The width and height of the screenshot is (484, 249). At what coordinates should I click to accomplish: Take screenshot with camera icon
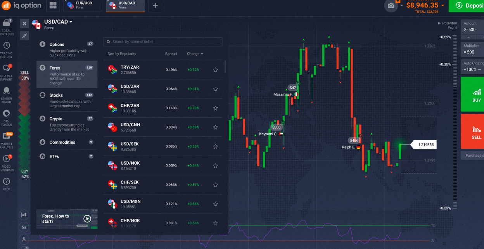391,5
